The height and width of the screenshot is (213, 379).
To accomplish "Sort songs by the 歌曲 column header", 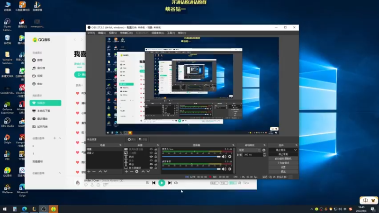I will (x=79, y=85).
